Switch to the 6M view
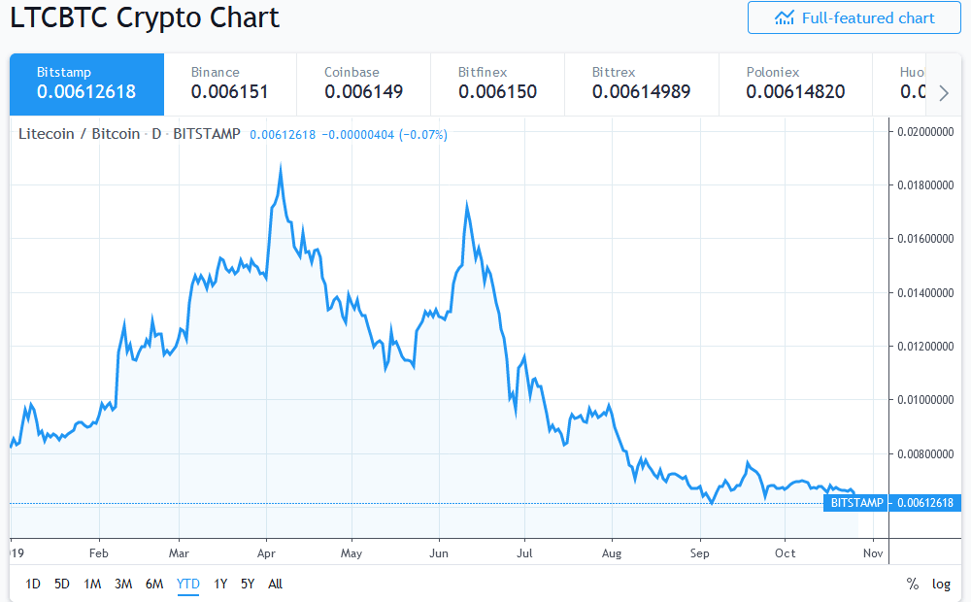 (x=155, y=584)
